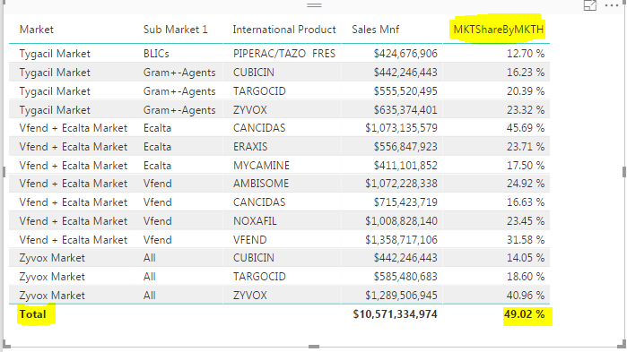Click the bottom-left corner resize handle
The width and height of the screenshot is (627, 352).
6,345
